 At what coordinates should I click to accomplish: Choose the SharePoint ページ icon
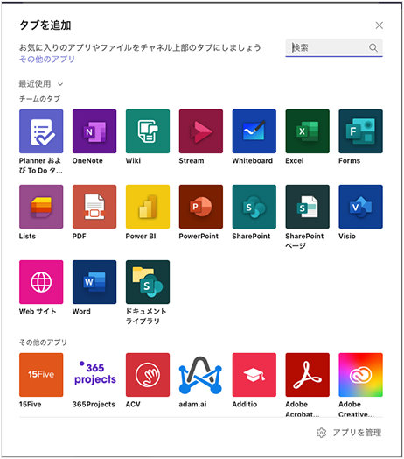[x=307, y=207]
